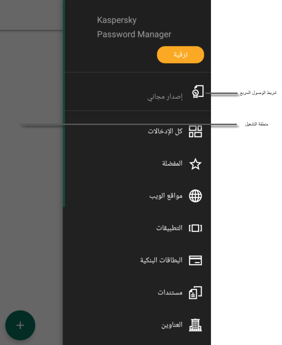
Task: Click the favorites star icon
Action: (x=195, y=164)
